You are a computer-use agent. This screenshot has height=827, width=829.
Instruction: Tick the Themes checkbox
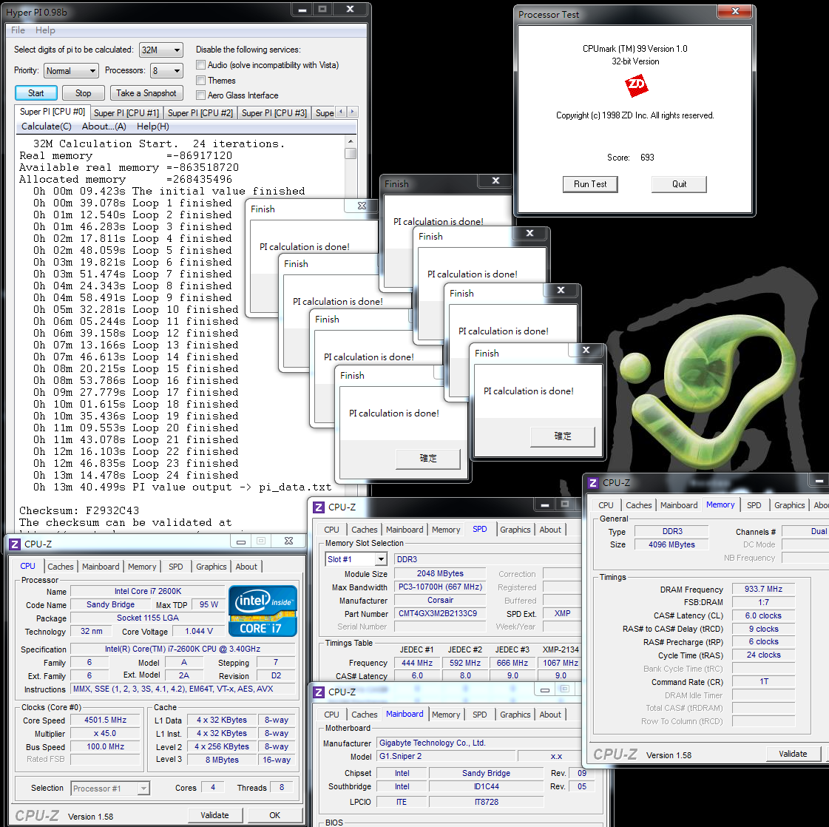click(x=201, y=81)
